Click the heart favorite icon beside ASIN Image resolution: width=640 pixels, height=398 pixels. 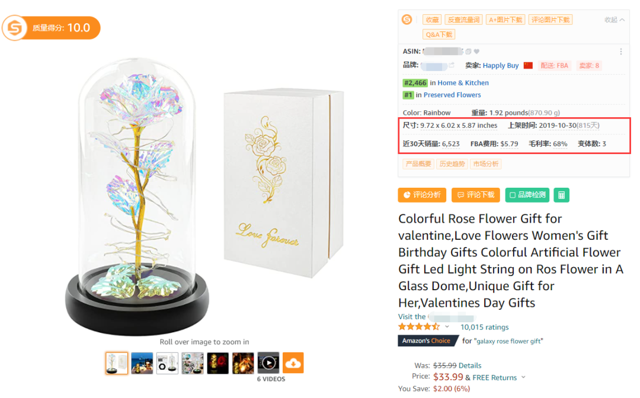[476, 52]
